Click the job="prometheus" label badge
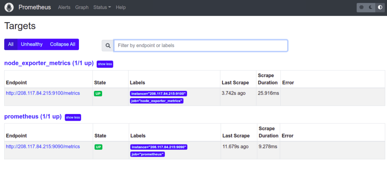This screenshot has height=180, width=387. point(147,154)
